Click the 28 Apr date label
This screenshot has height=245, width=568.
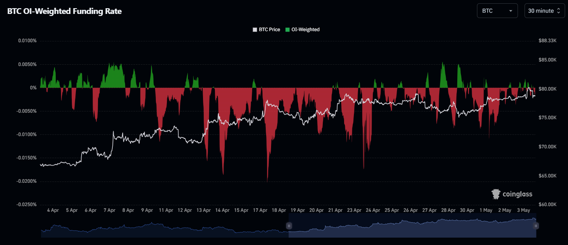pyautogui.click(x=448, y=210)
